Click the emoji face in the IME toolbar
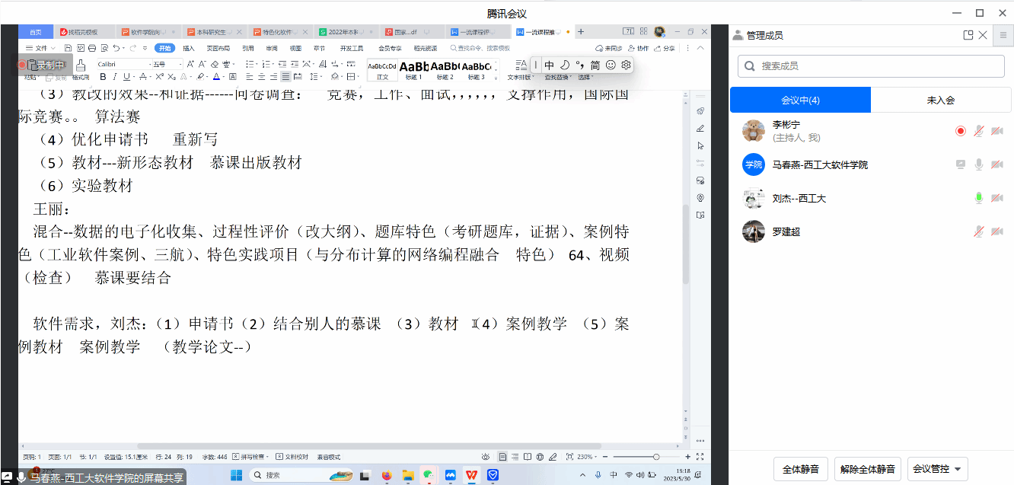 [x=611, y=65]
